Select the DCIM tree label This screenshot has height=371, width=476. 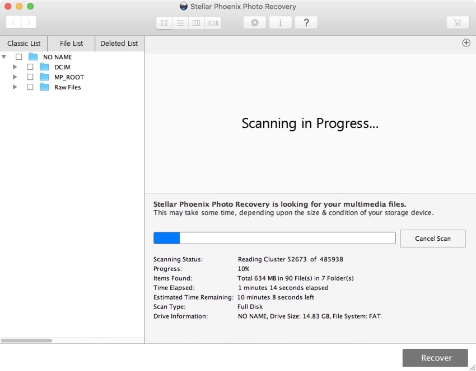click(62, 67)
